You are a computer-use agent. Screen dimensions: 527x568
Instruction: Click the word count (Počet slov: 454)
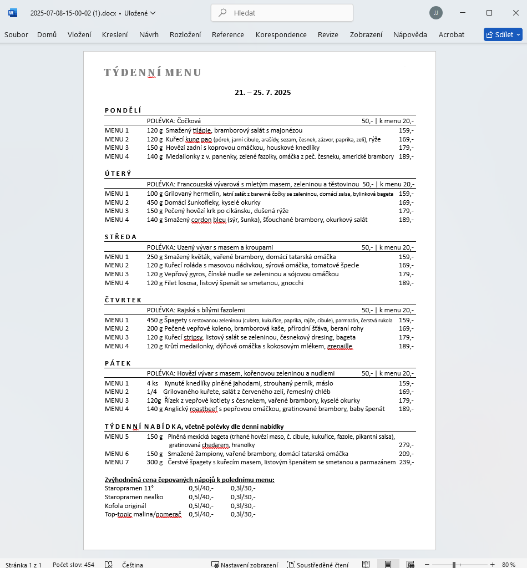73,565
